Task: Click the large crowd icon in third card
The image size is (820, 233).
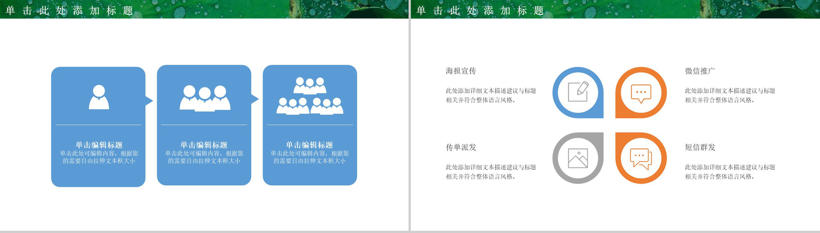Action: pos(310,96)
